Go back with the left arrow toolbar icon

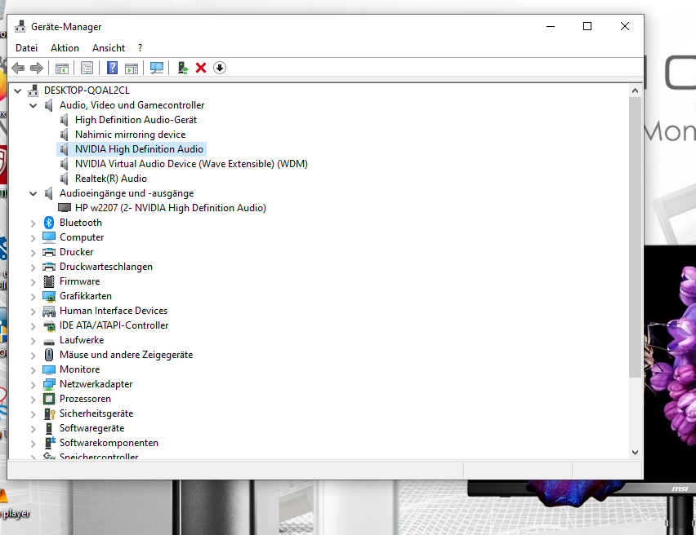18,68
